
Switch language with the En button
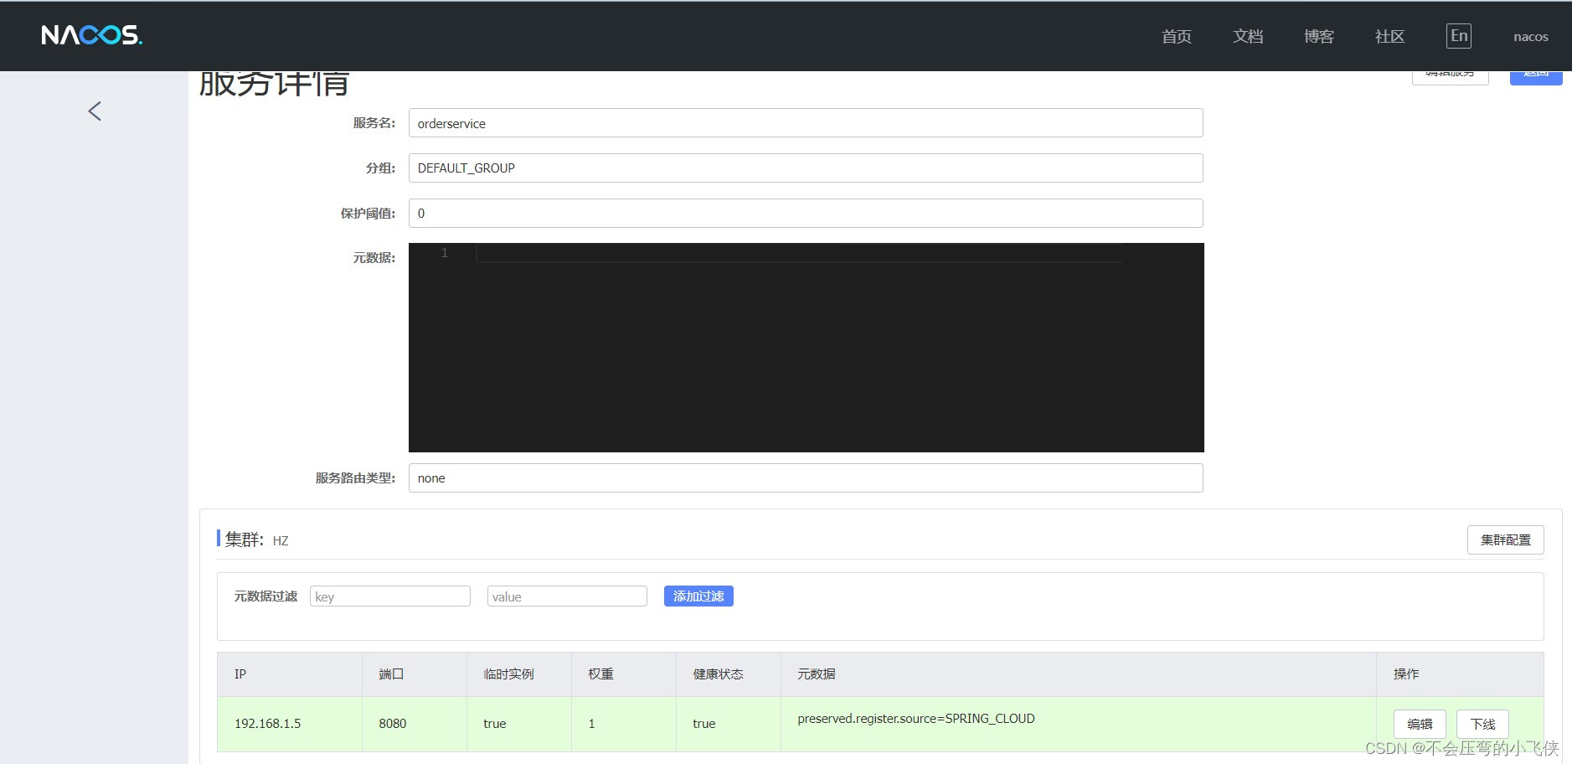point(1459,35)
